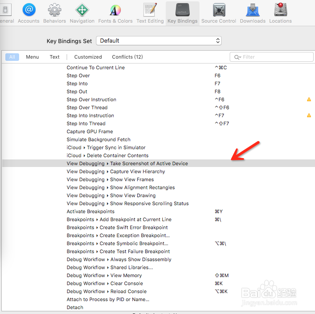Open the Downloads preferences pane
This screenshot has height=314, width=315.
pyautogui.click(x=253, y=13)
